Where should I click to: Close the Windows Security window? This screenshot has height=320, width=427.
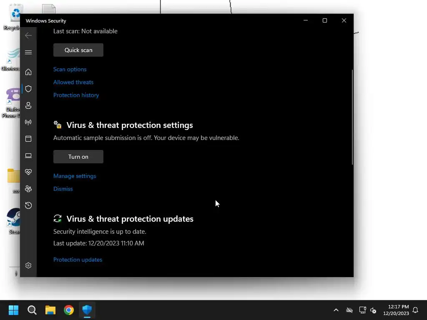(344, 20)
